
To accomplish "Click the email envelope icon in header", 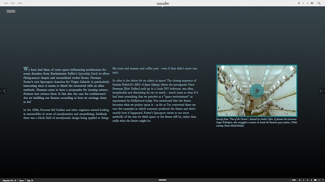I will click(312, 3).
